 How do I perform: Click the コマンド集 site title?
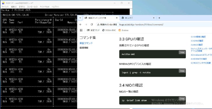point(88,38)
